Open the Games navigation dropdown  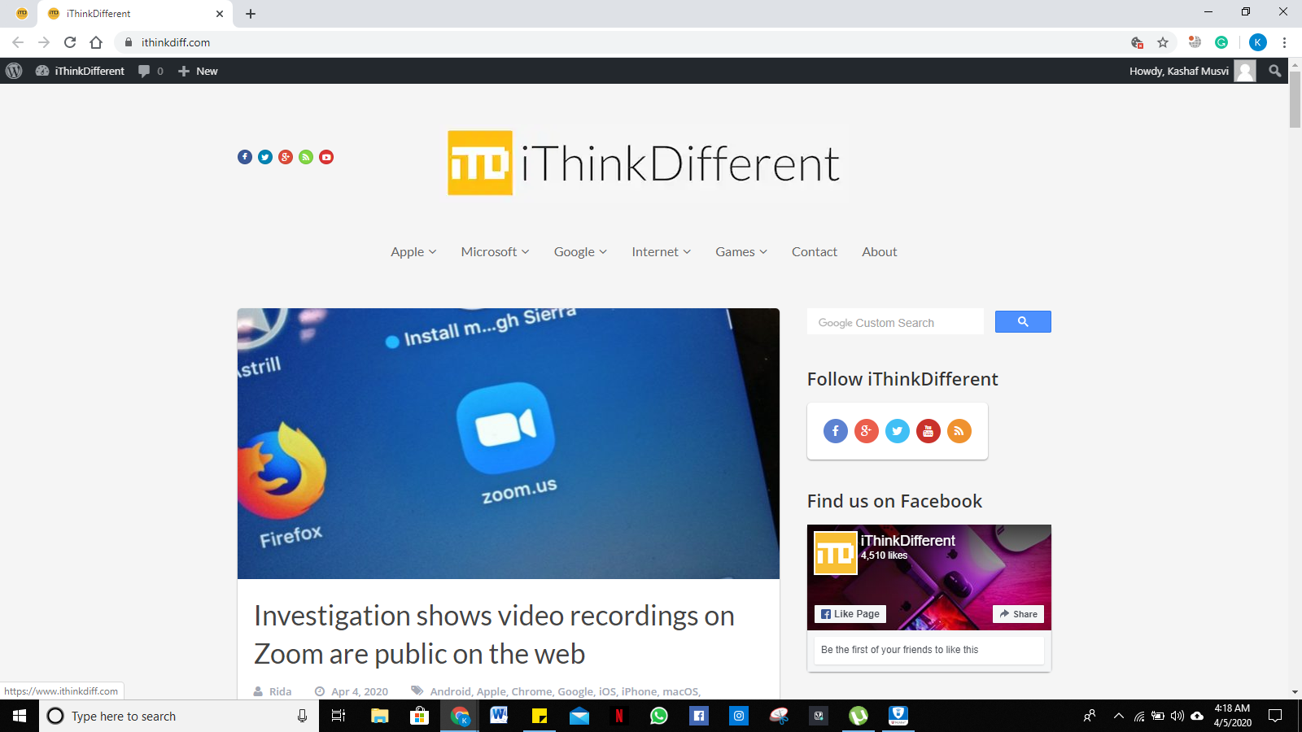[x=741, y=252]
